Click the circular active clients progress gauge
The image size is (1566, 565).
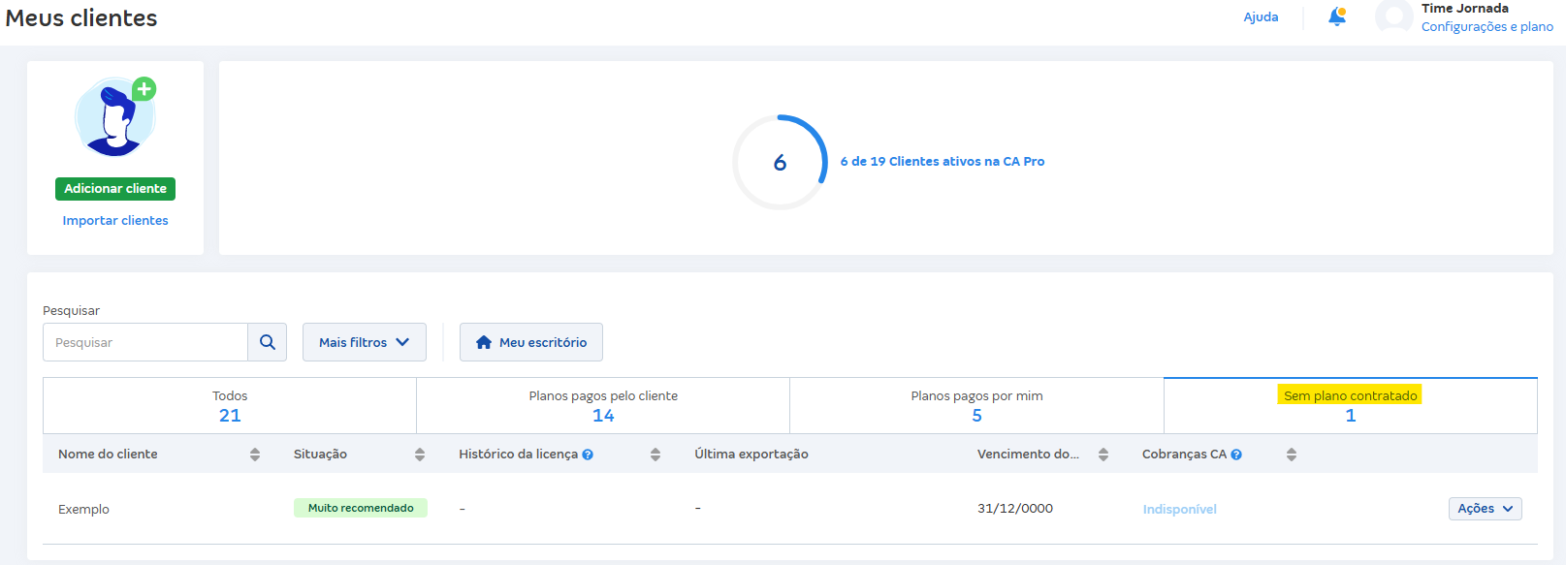[780, 162]
